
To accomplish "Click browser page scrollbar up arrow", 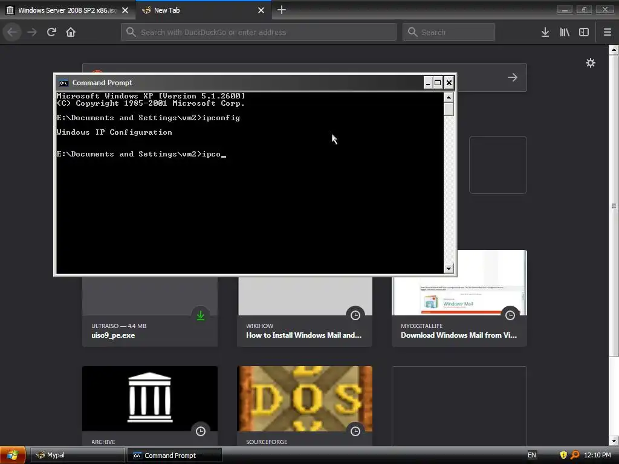I will 614,50.
